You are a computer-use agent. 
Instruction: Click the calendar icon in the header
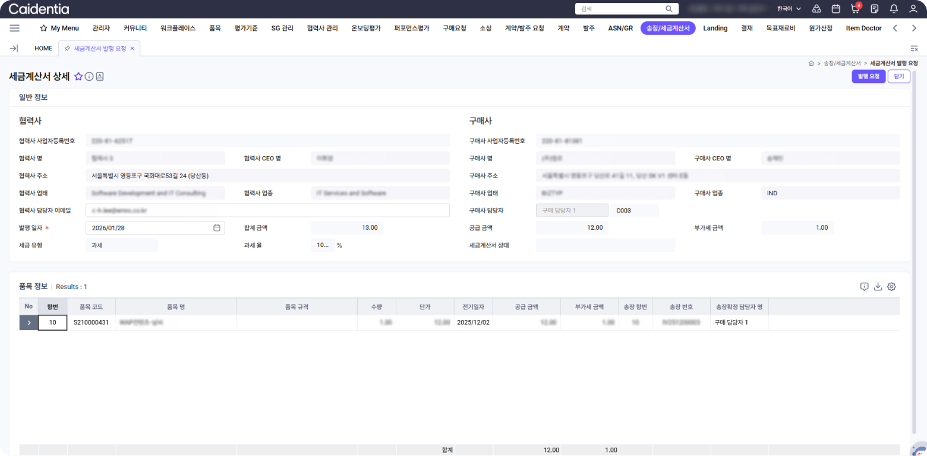tap(835, 9)
